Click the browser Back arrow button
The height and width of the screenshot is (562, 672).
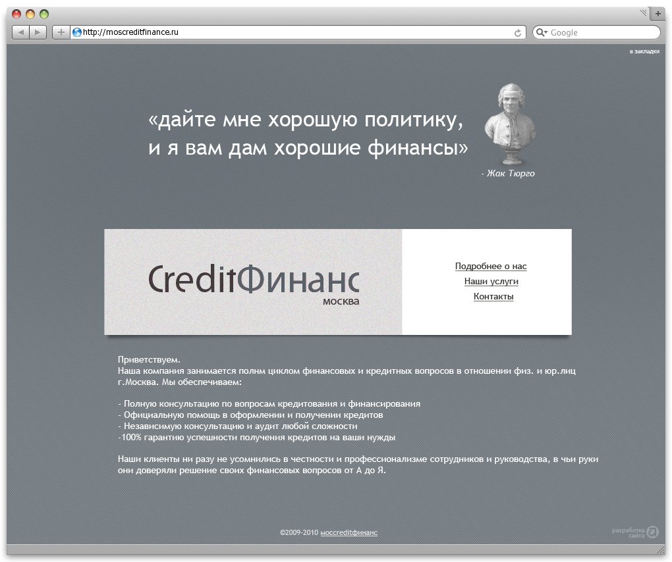[20, 32]
